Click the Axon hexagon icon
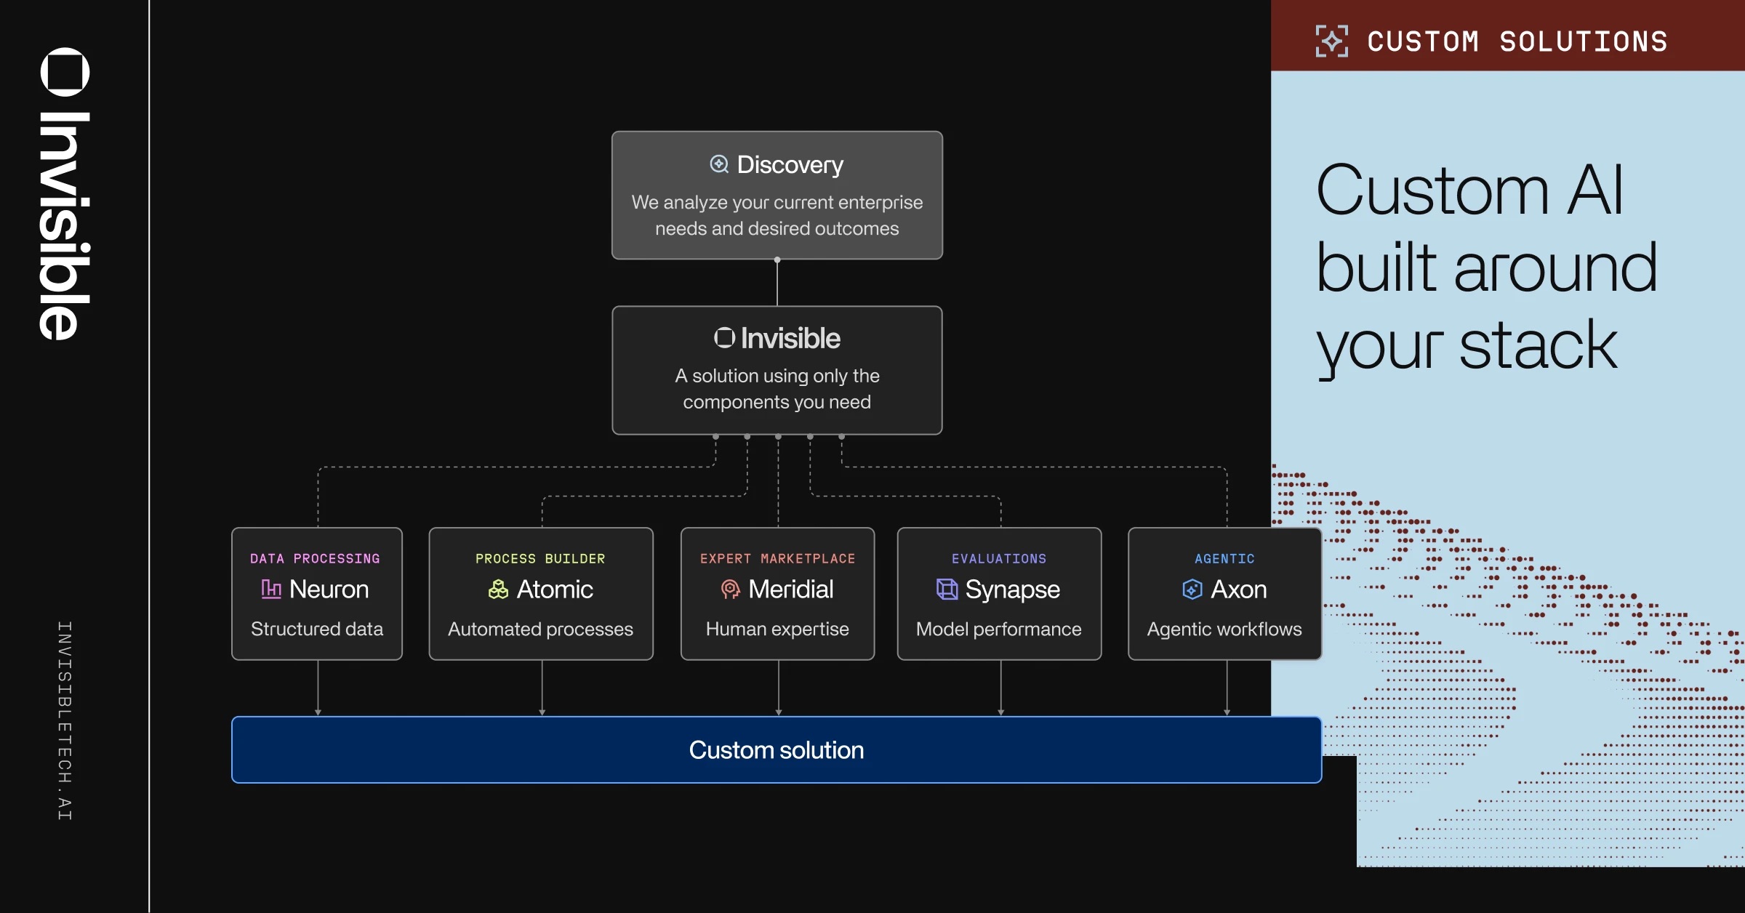The image size is (1745, 913). (1192, 589)
